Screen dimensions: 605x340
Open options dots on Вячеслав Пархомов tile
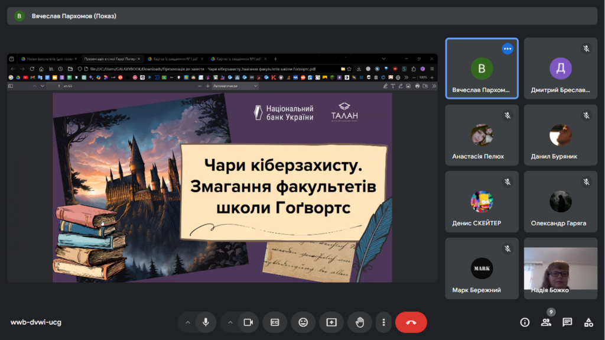tap(508, 48)
